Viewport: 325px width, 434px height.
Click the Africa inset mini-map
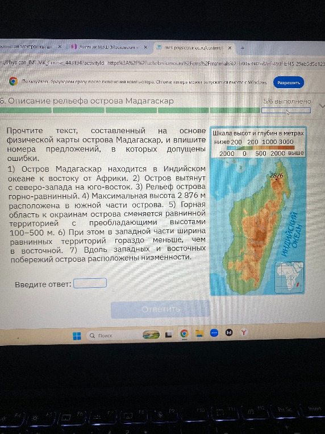pos(289,278)
